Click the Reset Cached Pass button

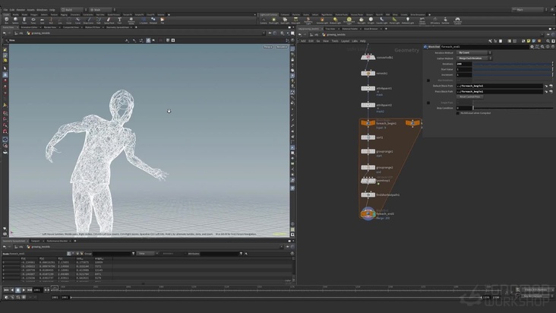point(469,96)
